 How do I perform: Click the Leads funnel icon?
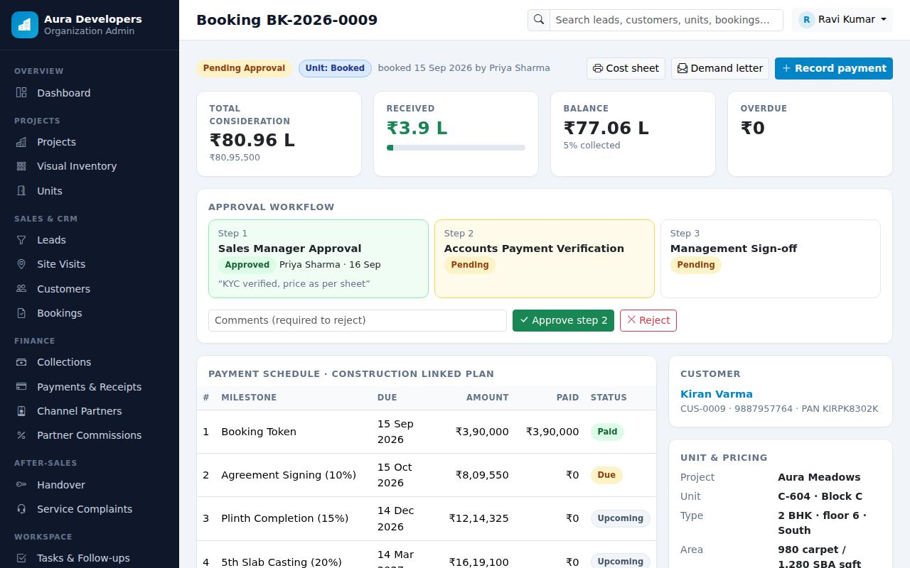[21, 240]
